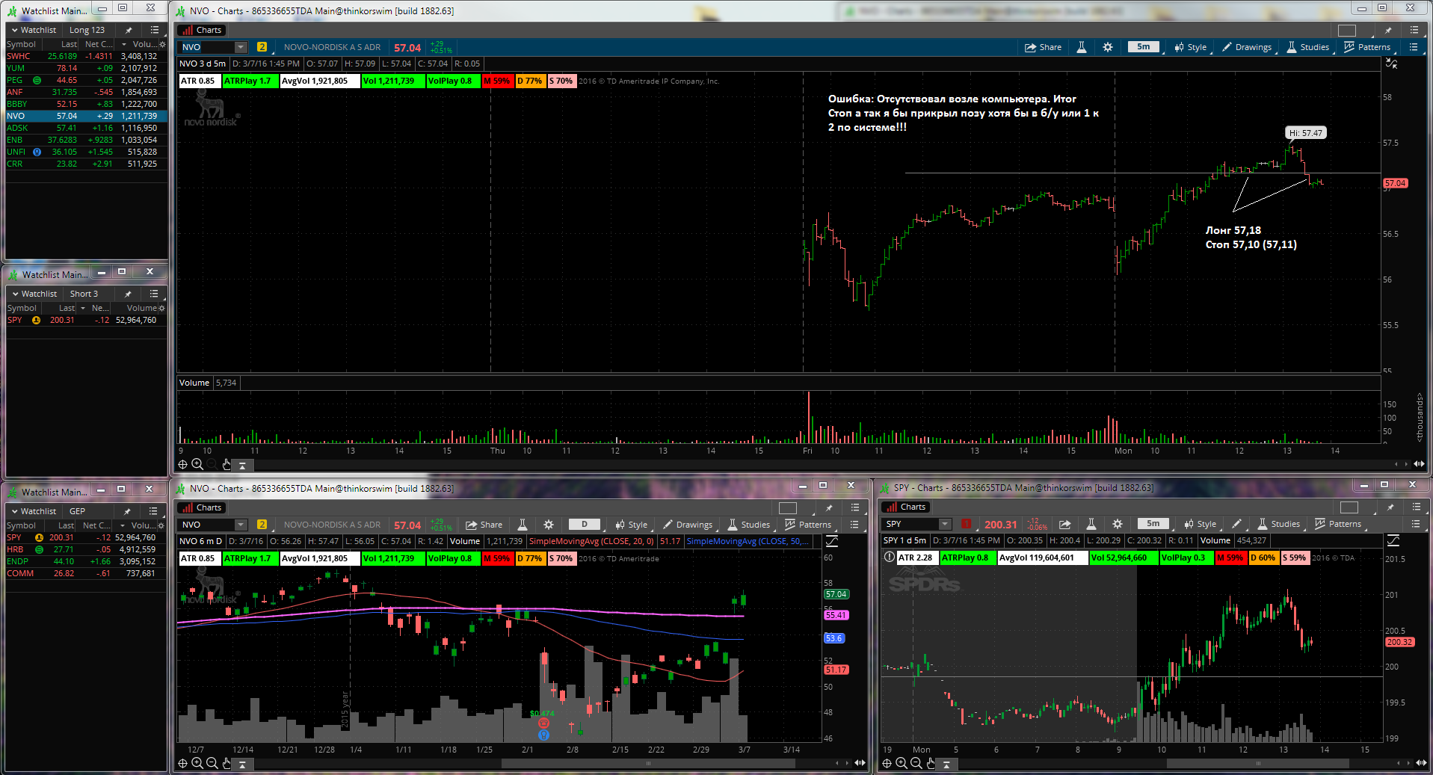Toggle crosshair arrows icon at top chart right edge
The height and width of the screenshot is (775, 1433).
(x=1391, y=64)
